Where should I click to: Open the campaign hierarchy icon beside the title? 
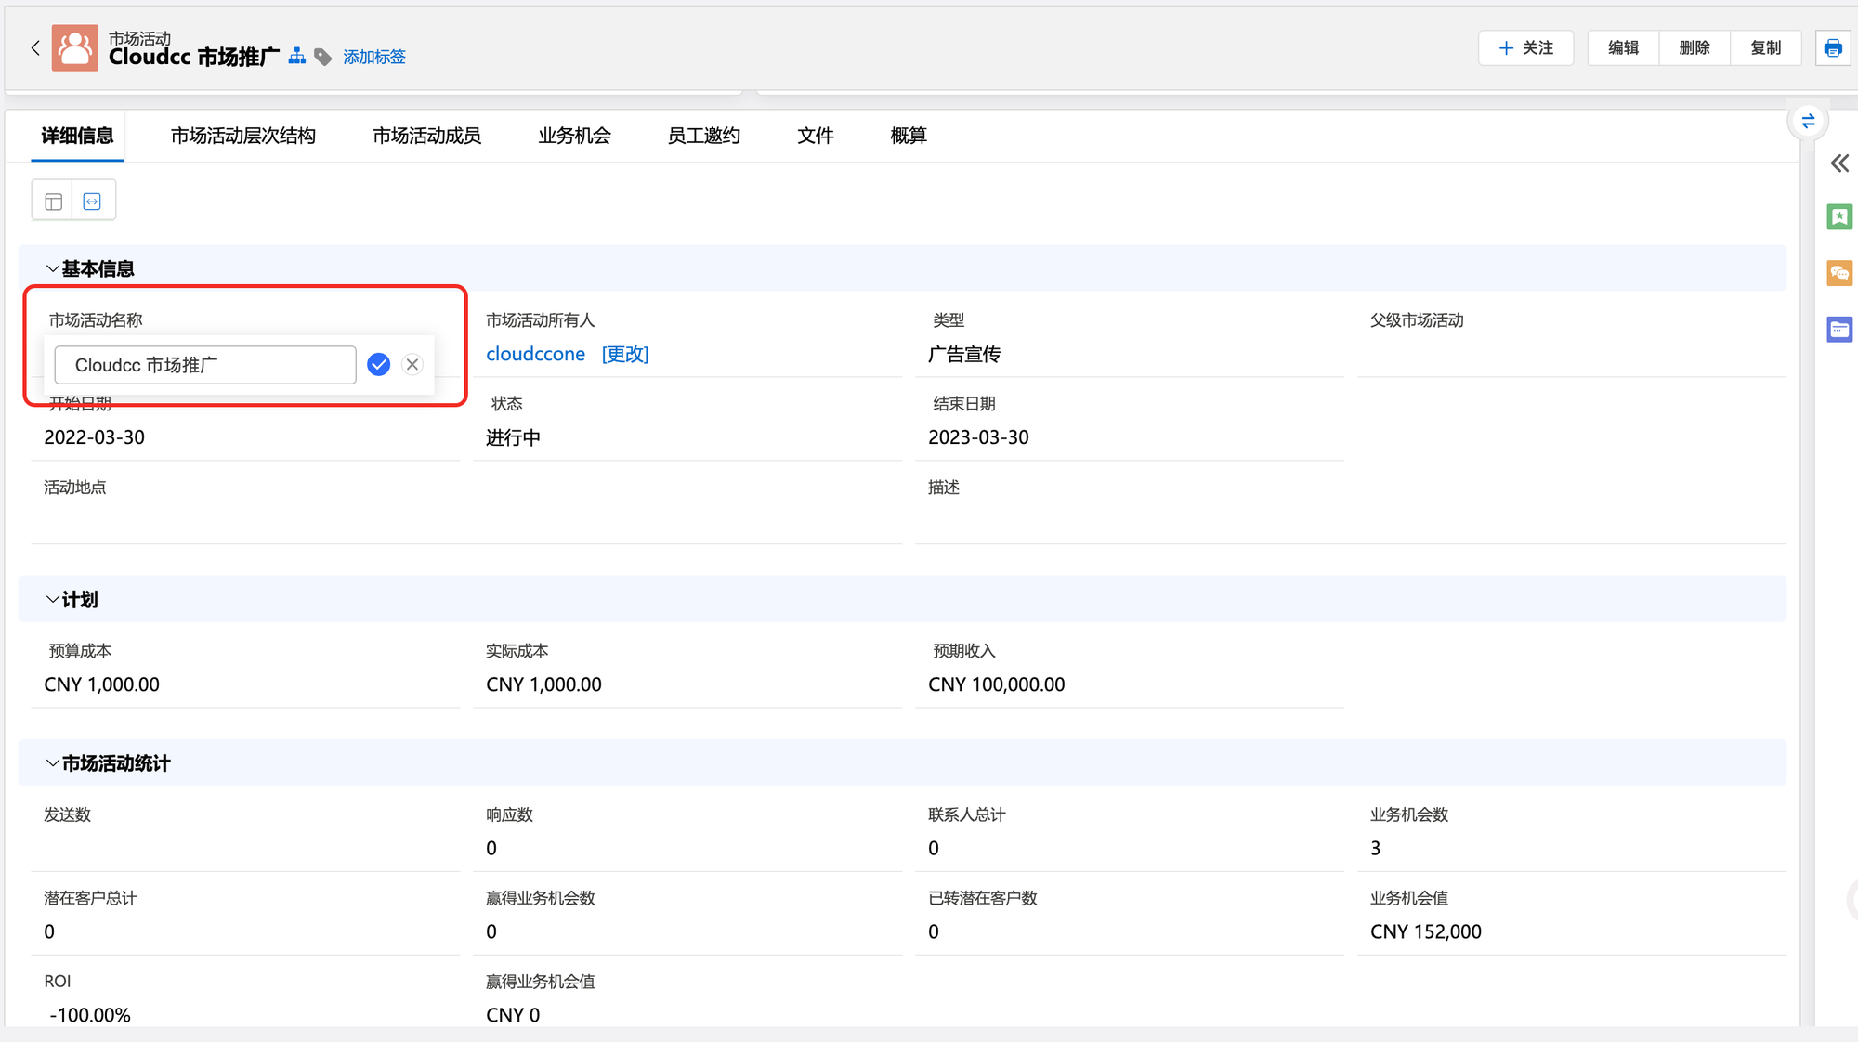click(x=296, y=57)
